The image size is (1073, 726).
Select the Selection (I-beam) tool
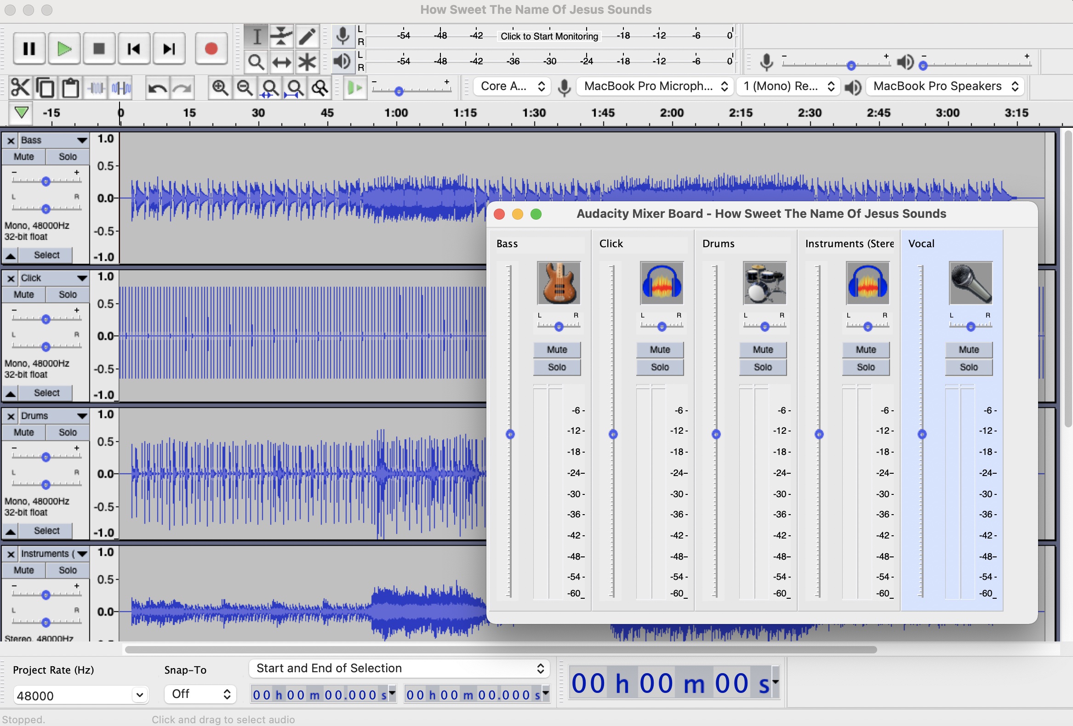click(x=256, y=36)
